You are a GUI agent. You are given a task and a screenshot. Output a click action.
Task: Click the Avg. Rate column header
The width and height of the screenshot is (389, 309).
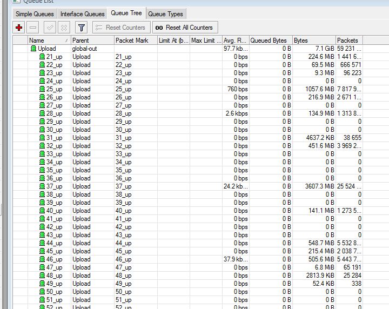[236, 41]
